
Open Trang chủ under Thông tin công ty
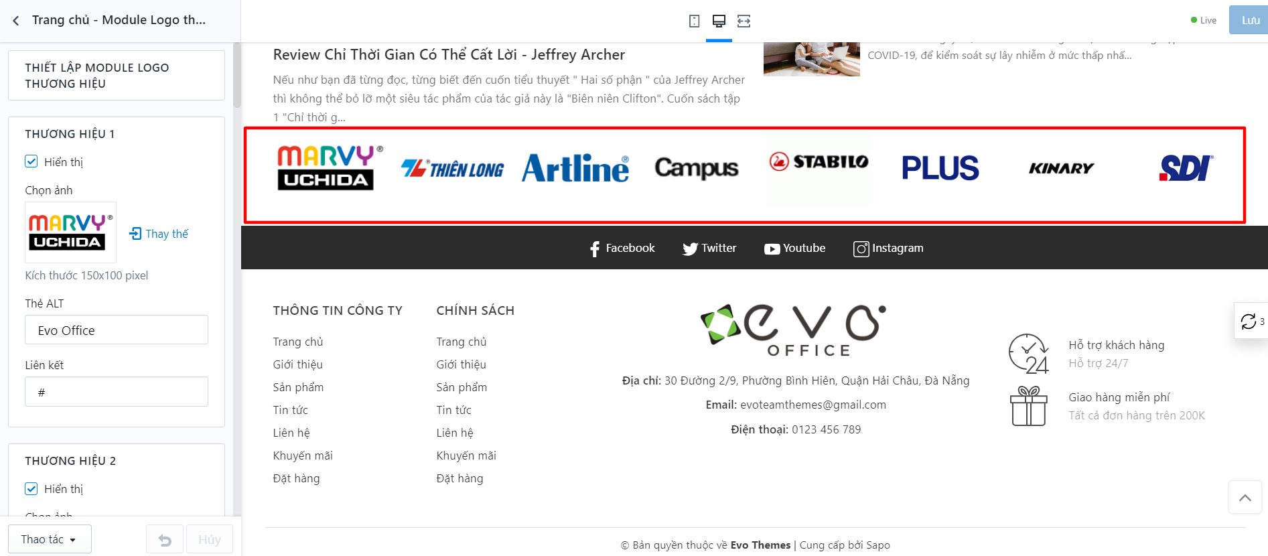tap(298, 342)
